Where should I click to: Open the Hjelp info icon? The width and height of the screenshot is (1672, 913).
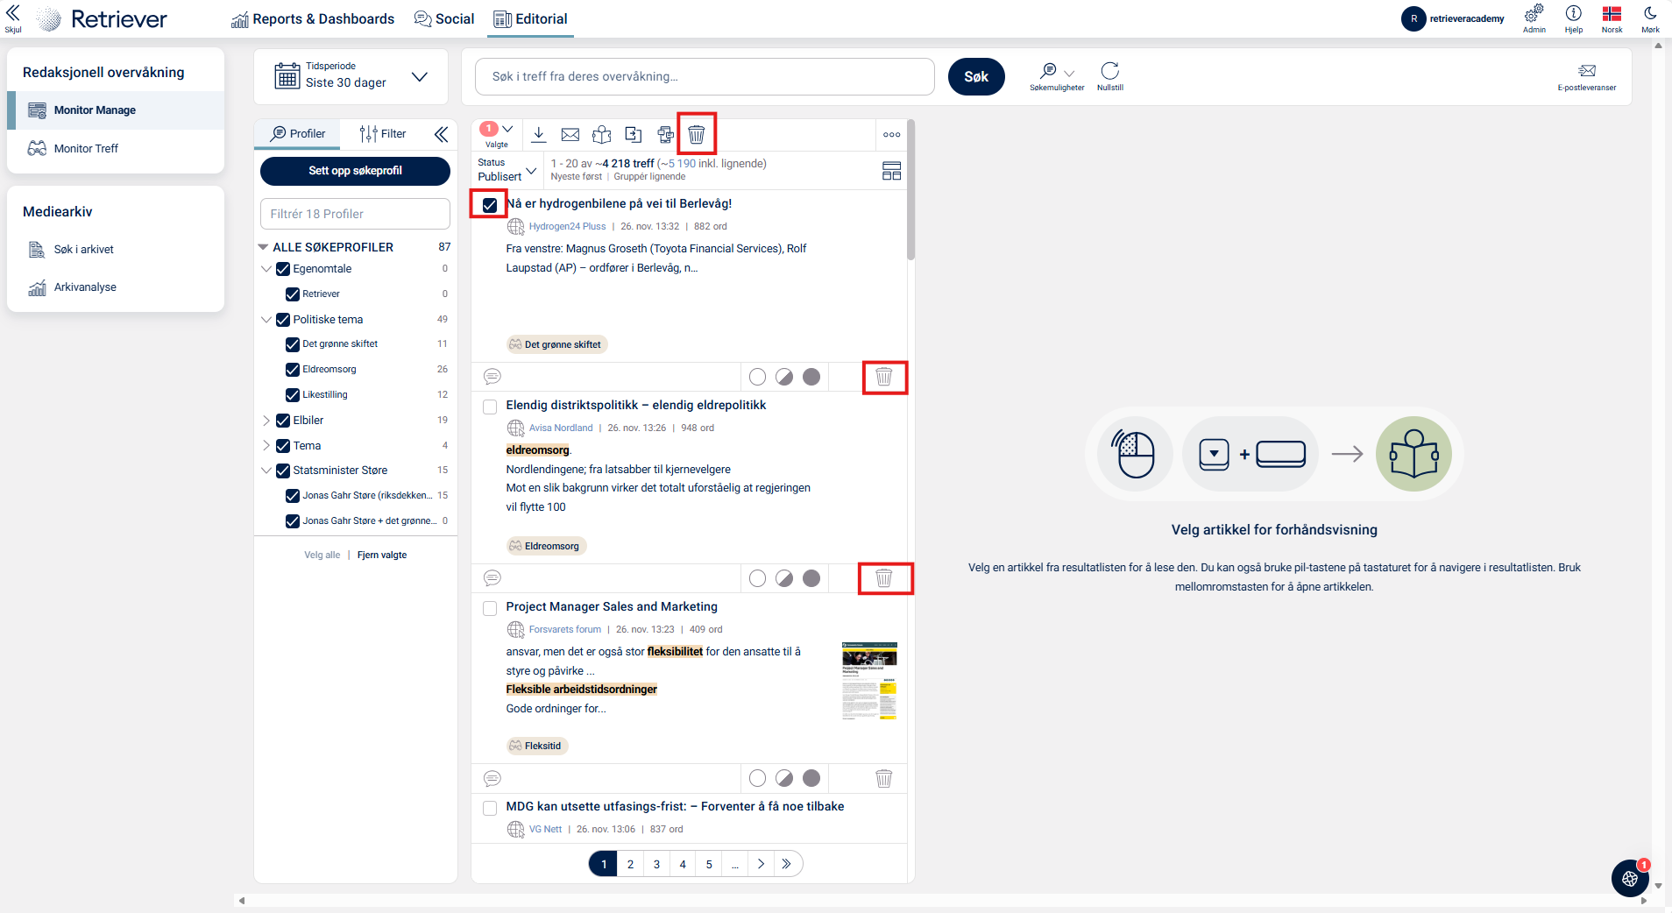1574,13
